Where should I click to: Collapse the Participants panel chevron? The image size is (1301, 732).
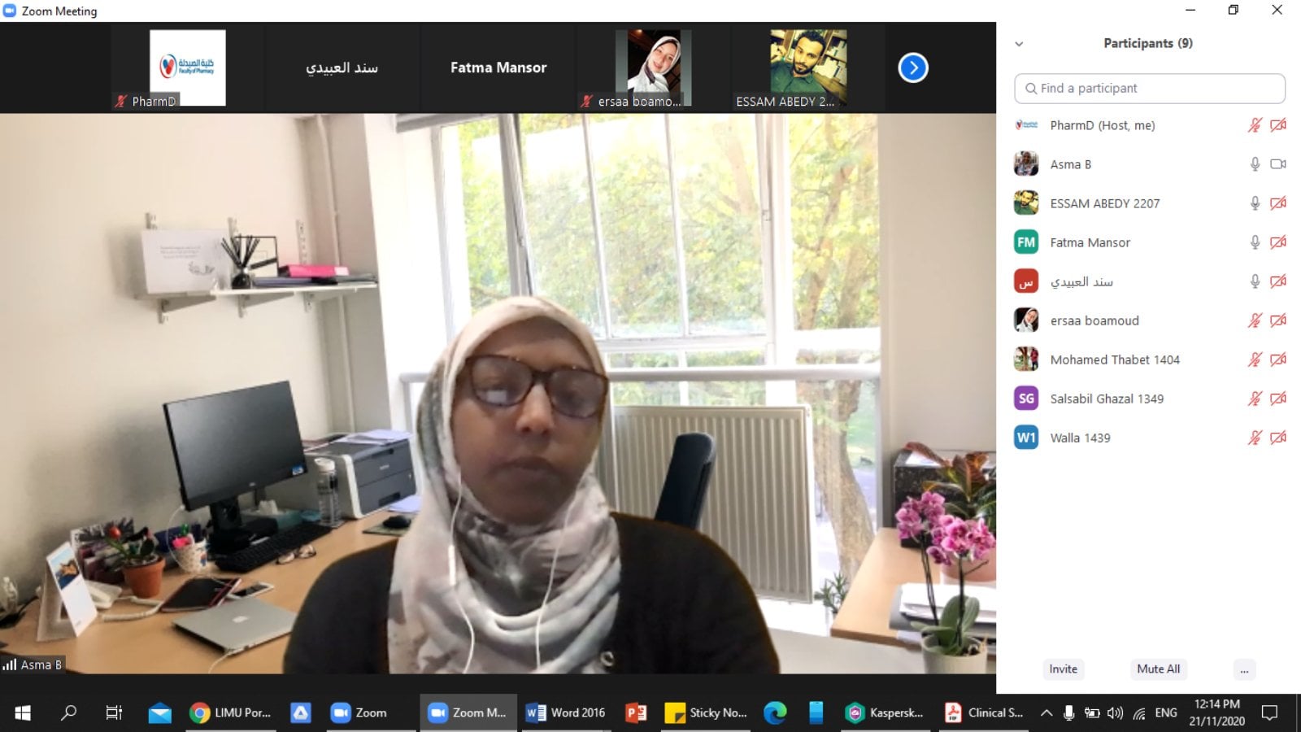pos(1019,44)
